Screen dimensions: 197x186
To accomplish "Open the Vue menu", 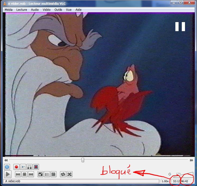I will [69, 10].
